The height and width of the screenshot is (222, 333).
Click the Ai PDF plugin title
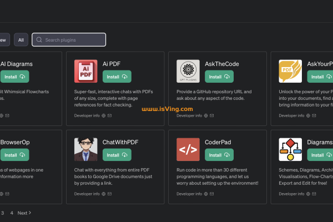[112, 64]
